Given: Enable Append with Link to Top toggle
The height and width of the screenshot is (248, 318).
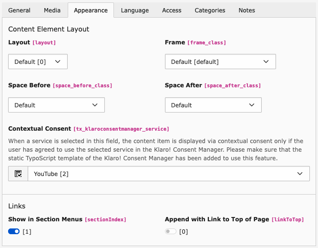Looking at the screenshot, I should (170, 231).
